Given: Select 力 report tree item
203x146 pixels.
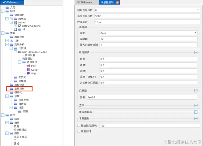Looking at the screenshot, I should [15, 140].
